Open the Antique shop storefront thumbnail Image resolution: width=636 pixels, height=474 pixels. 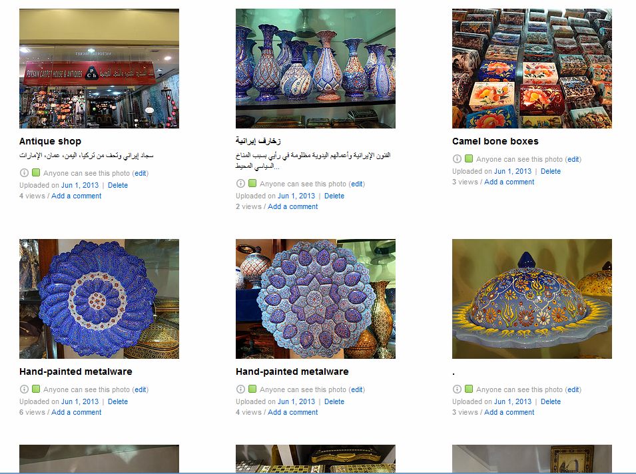[x=99, y=69]
